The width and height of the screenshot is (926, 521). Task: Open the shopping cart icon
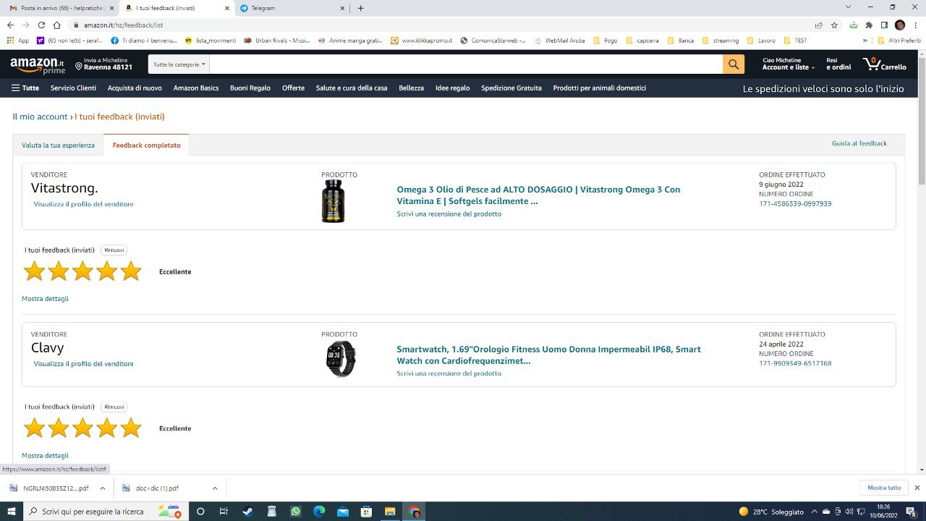coord(884,64)
